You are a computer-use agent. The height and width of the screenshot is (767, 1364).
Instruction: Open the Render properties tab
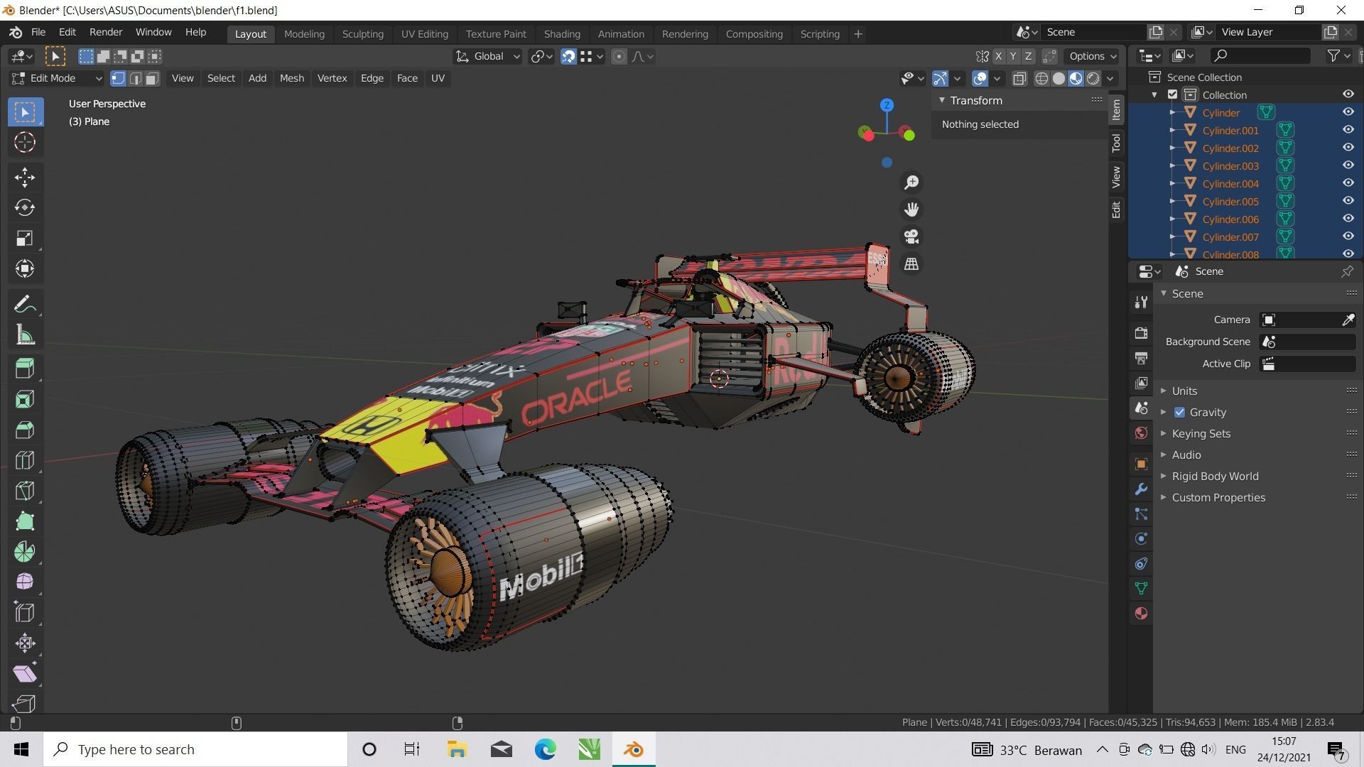click(1141, 333)
